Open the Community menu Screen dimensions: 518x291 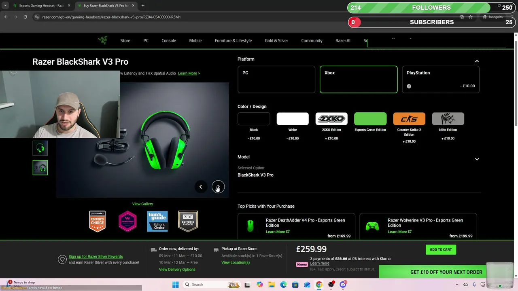pos(312,40)
